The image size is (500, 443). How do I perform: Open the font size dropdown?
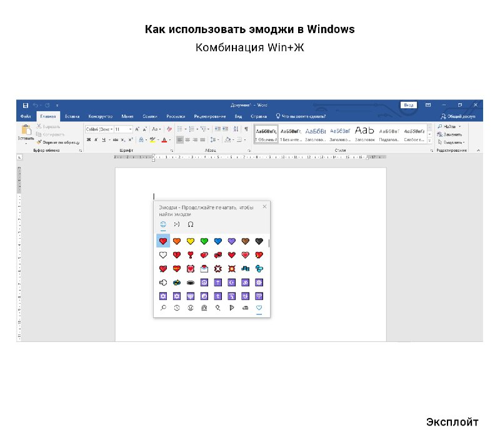click(x=130, y=129)
